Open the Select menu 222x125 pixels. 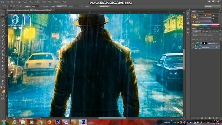coord(38,2)
